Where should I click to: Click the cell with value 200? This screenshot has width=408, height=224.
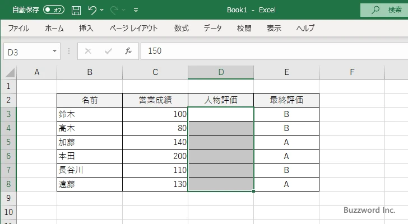point(155,156)
